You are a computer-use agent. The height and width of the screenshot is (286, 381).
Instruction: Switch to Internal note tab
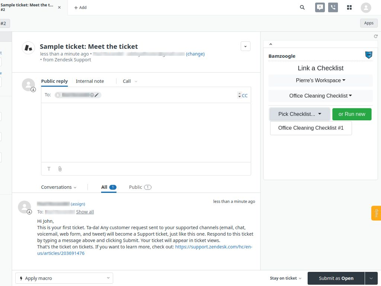tap(90, 81)
